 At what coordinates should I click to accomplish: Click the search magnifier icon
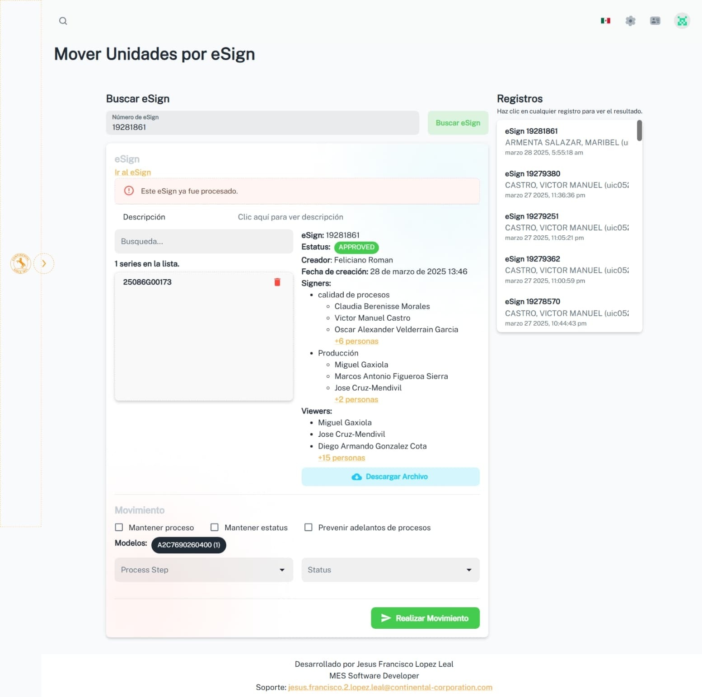(x=63, y=21)
